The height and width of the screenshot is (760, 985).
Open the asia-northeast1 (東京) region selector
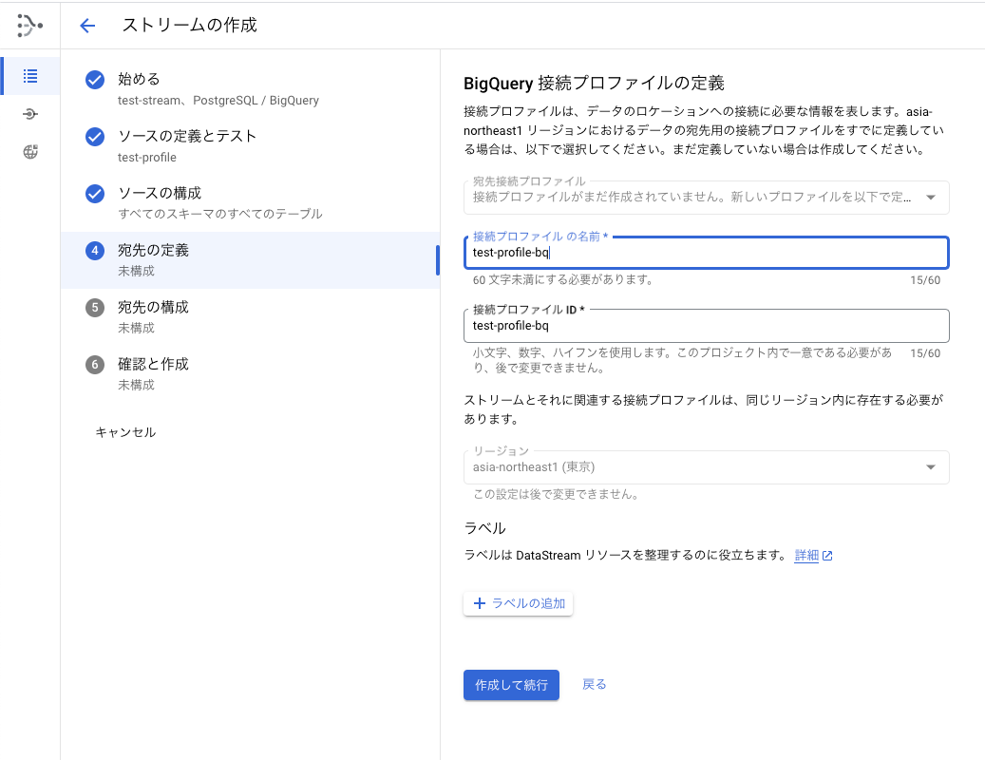706,466
